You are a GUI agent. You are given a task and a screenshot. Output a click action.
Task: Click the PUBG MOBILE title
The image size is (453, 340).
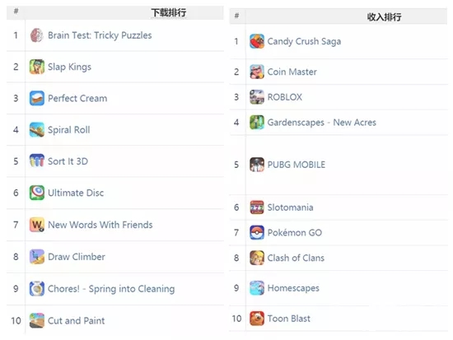point(297,165)
